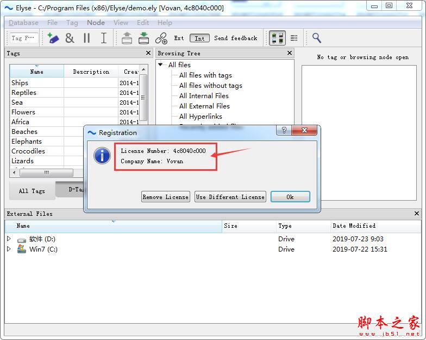The width and height of the screenshot is (426, 340).
Task: Select the Sea tag row
Action: 75,102
